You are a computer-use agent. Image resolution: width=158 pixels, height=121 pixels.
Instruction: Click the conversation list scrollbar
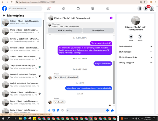pyautogui.click(x=44, y=35)
